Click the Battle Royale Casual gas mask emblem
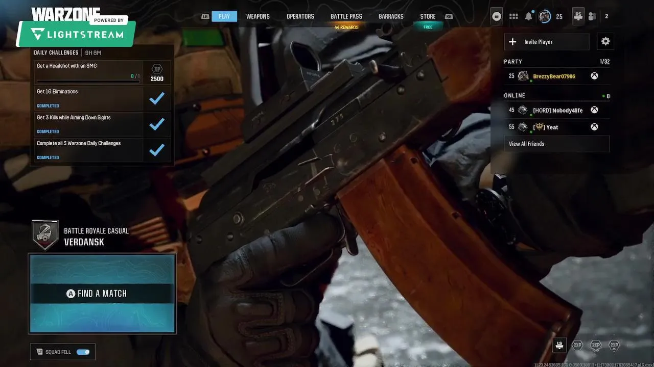Viewport: 654px width, 367px height. 45,235
